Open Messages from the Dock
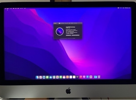Viewport: 136px width, 100px height. (x=47, y=77)
